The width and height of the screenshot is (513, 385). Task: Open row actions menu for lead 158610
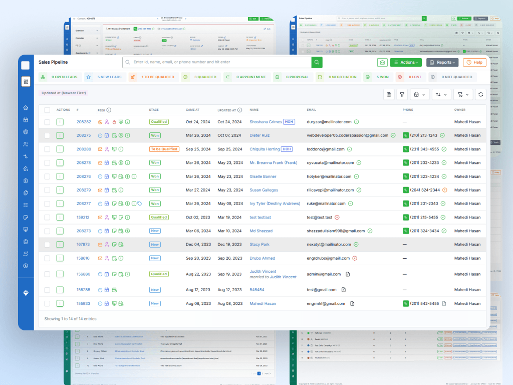pos(60,258)
